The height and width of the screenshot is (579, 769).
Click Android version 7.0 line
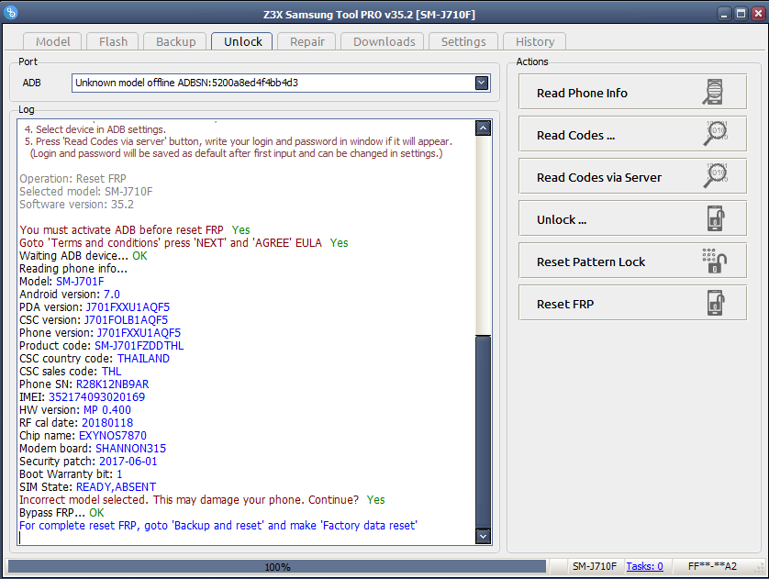point(70,295)
